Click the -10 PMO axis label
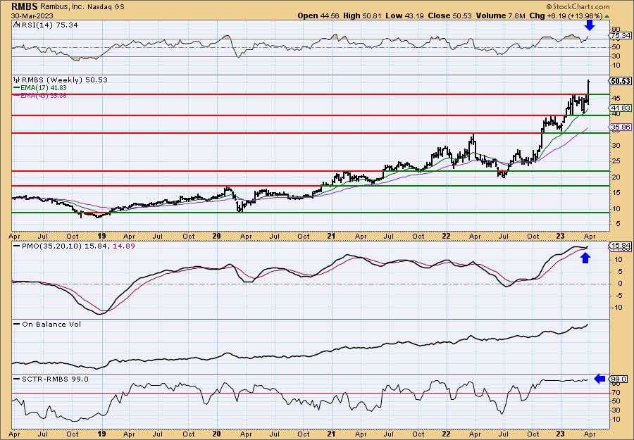 tap(618, 308)
